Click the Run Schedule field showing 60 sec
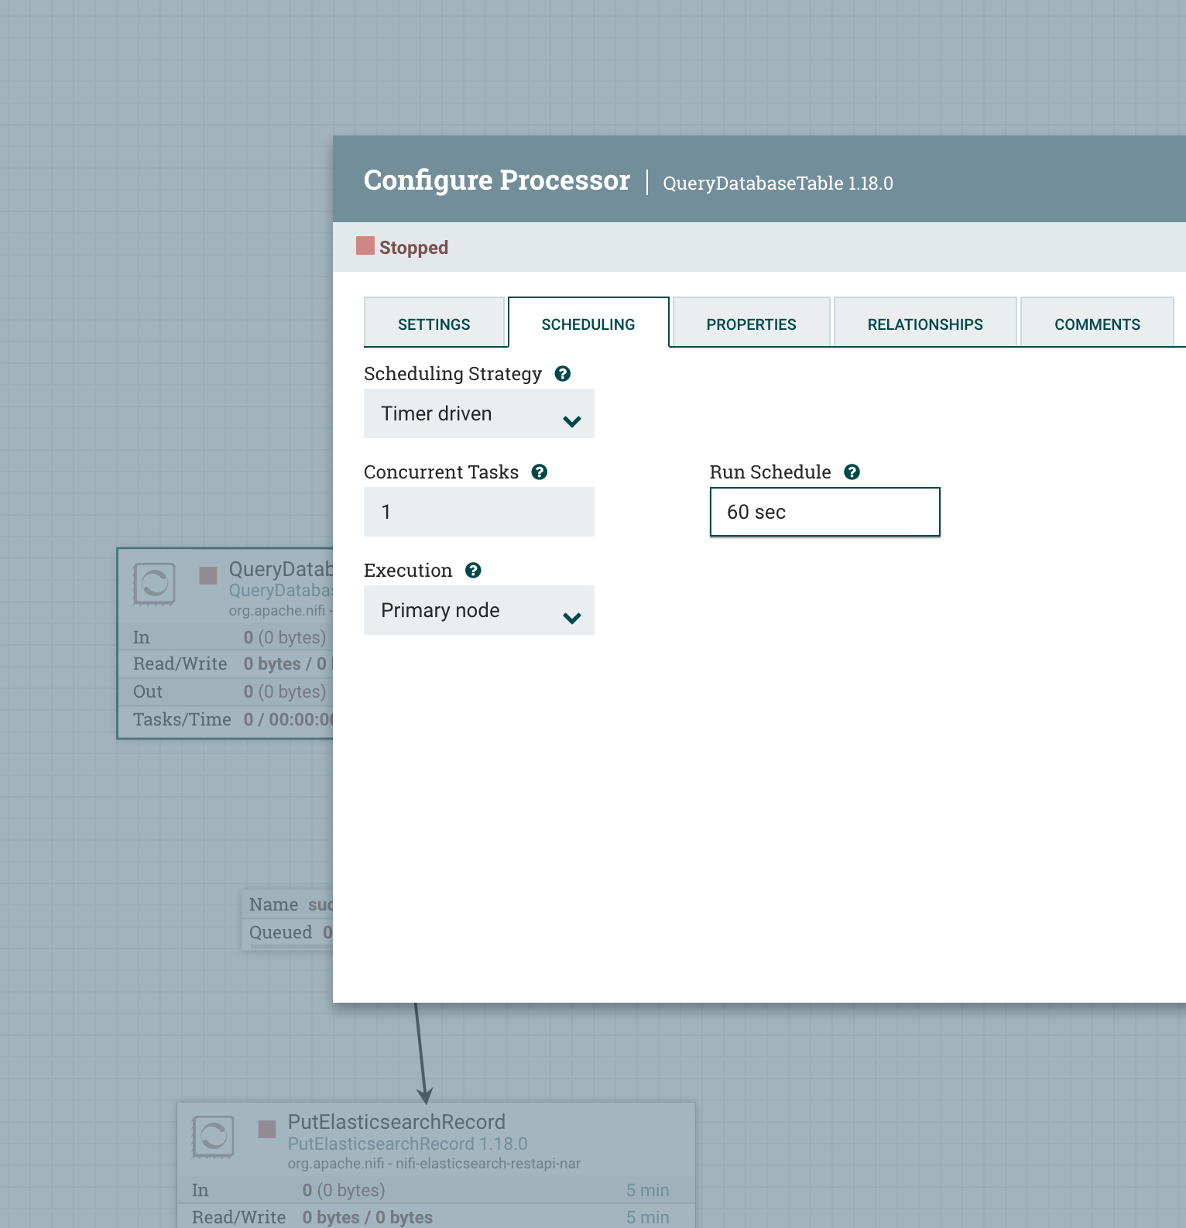This screenshot has height=1228, width=1186. pyautogui.click(x=825, y=512)
